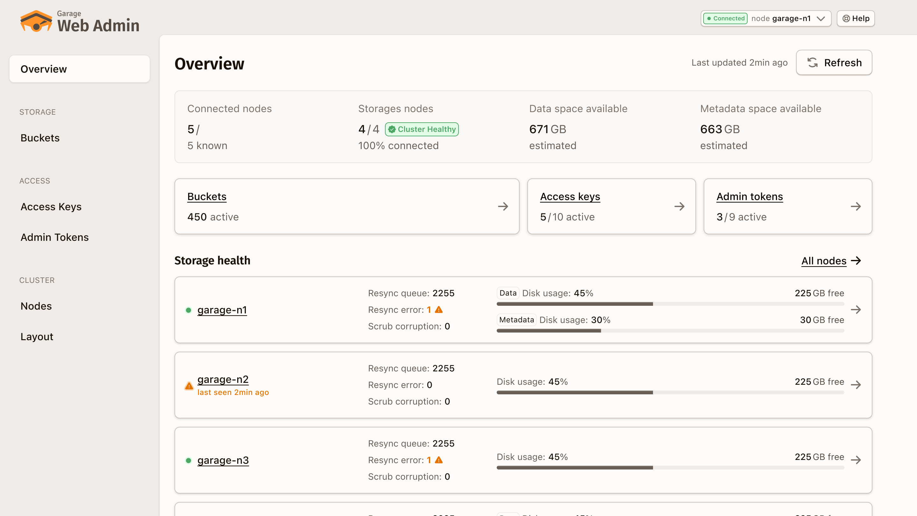Click the '671 GB' data space value

coord(548,129)
